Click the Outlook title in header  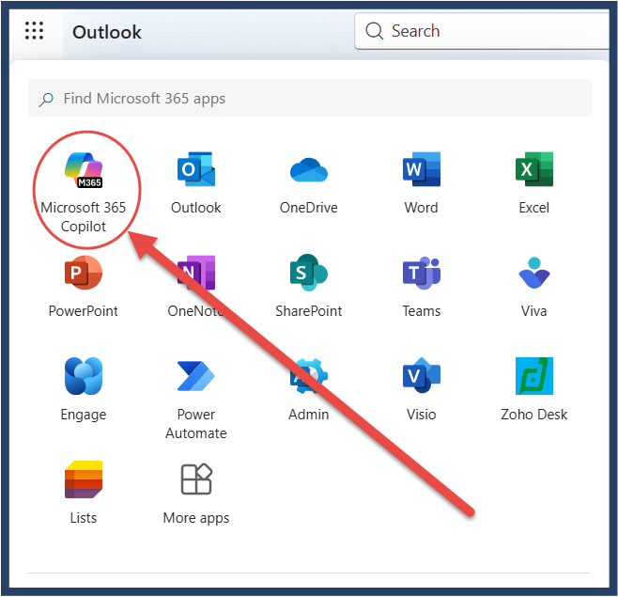tap(107, 32)
